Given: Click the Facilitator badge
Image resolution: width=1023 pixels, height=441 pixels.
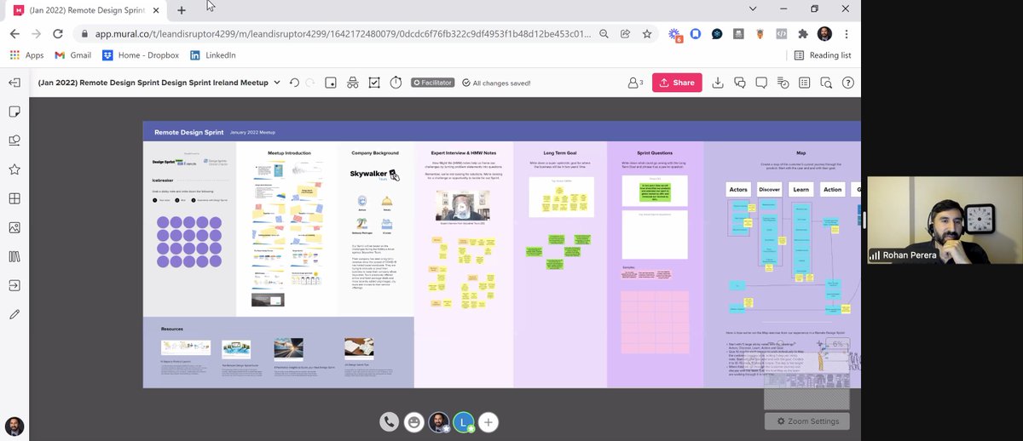Looking at the screenshot, I should coord(432,83).
